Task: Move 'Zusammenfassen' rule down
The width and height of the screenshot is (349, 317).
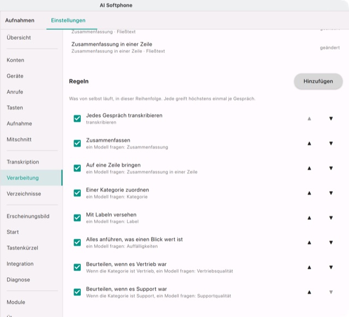Action: 331,143
